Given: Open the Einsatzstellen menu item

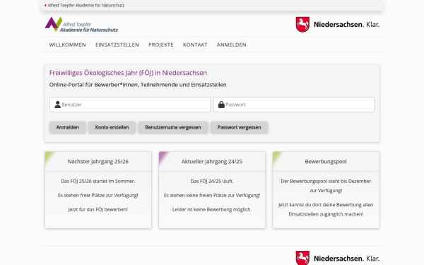Looking at the screenshot, I should pos(117,45).
